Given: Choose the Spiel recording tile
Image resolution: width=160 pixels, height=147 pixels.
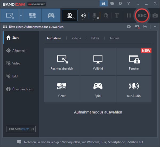Looking at the screenshot, I should 98,89.
